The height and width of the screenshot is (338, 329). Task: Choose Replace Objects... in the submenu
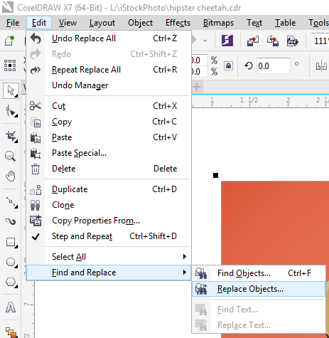click(x=259, y=289)
